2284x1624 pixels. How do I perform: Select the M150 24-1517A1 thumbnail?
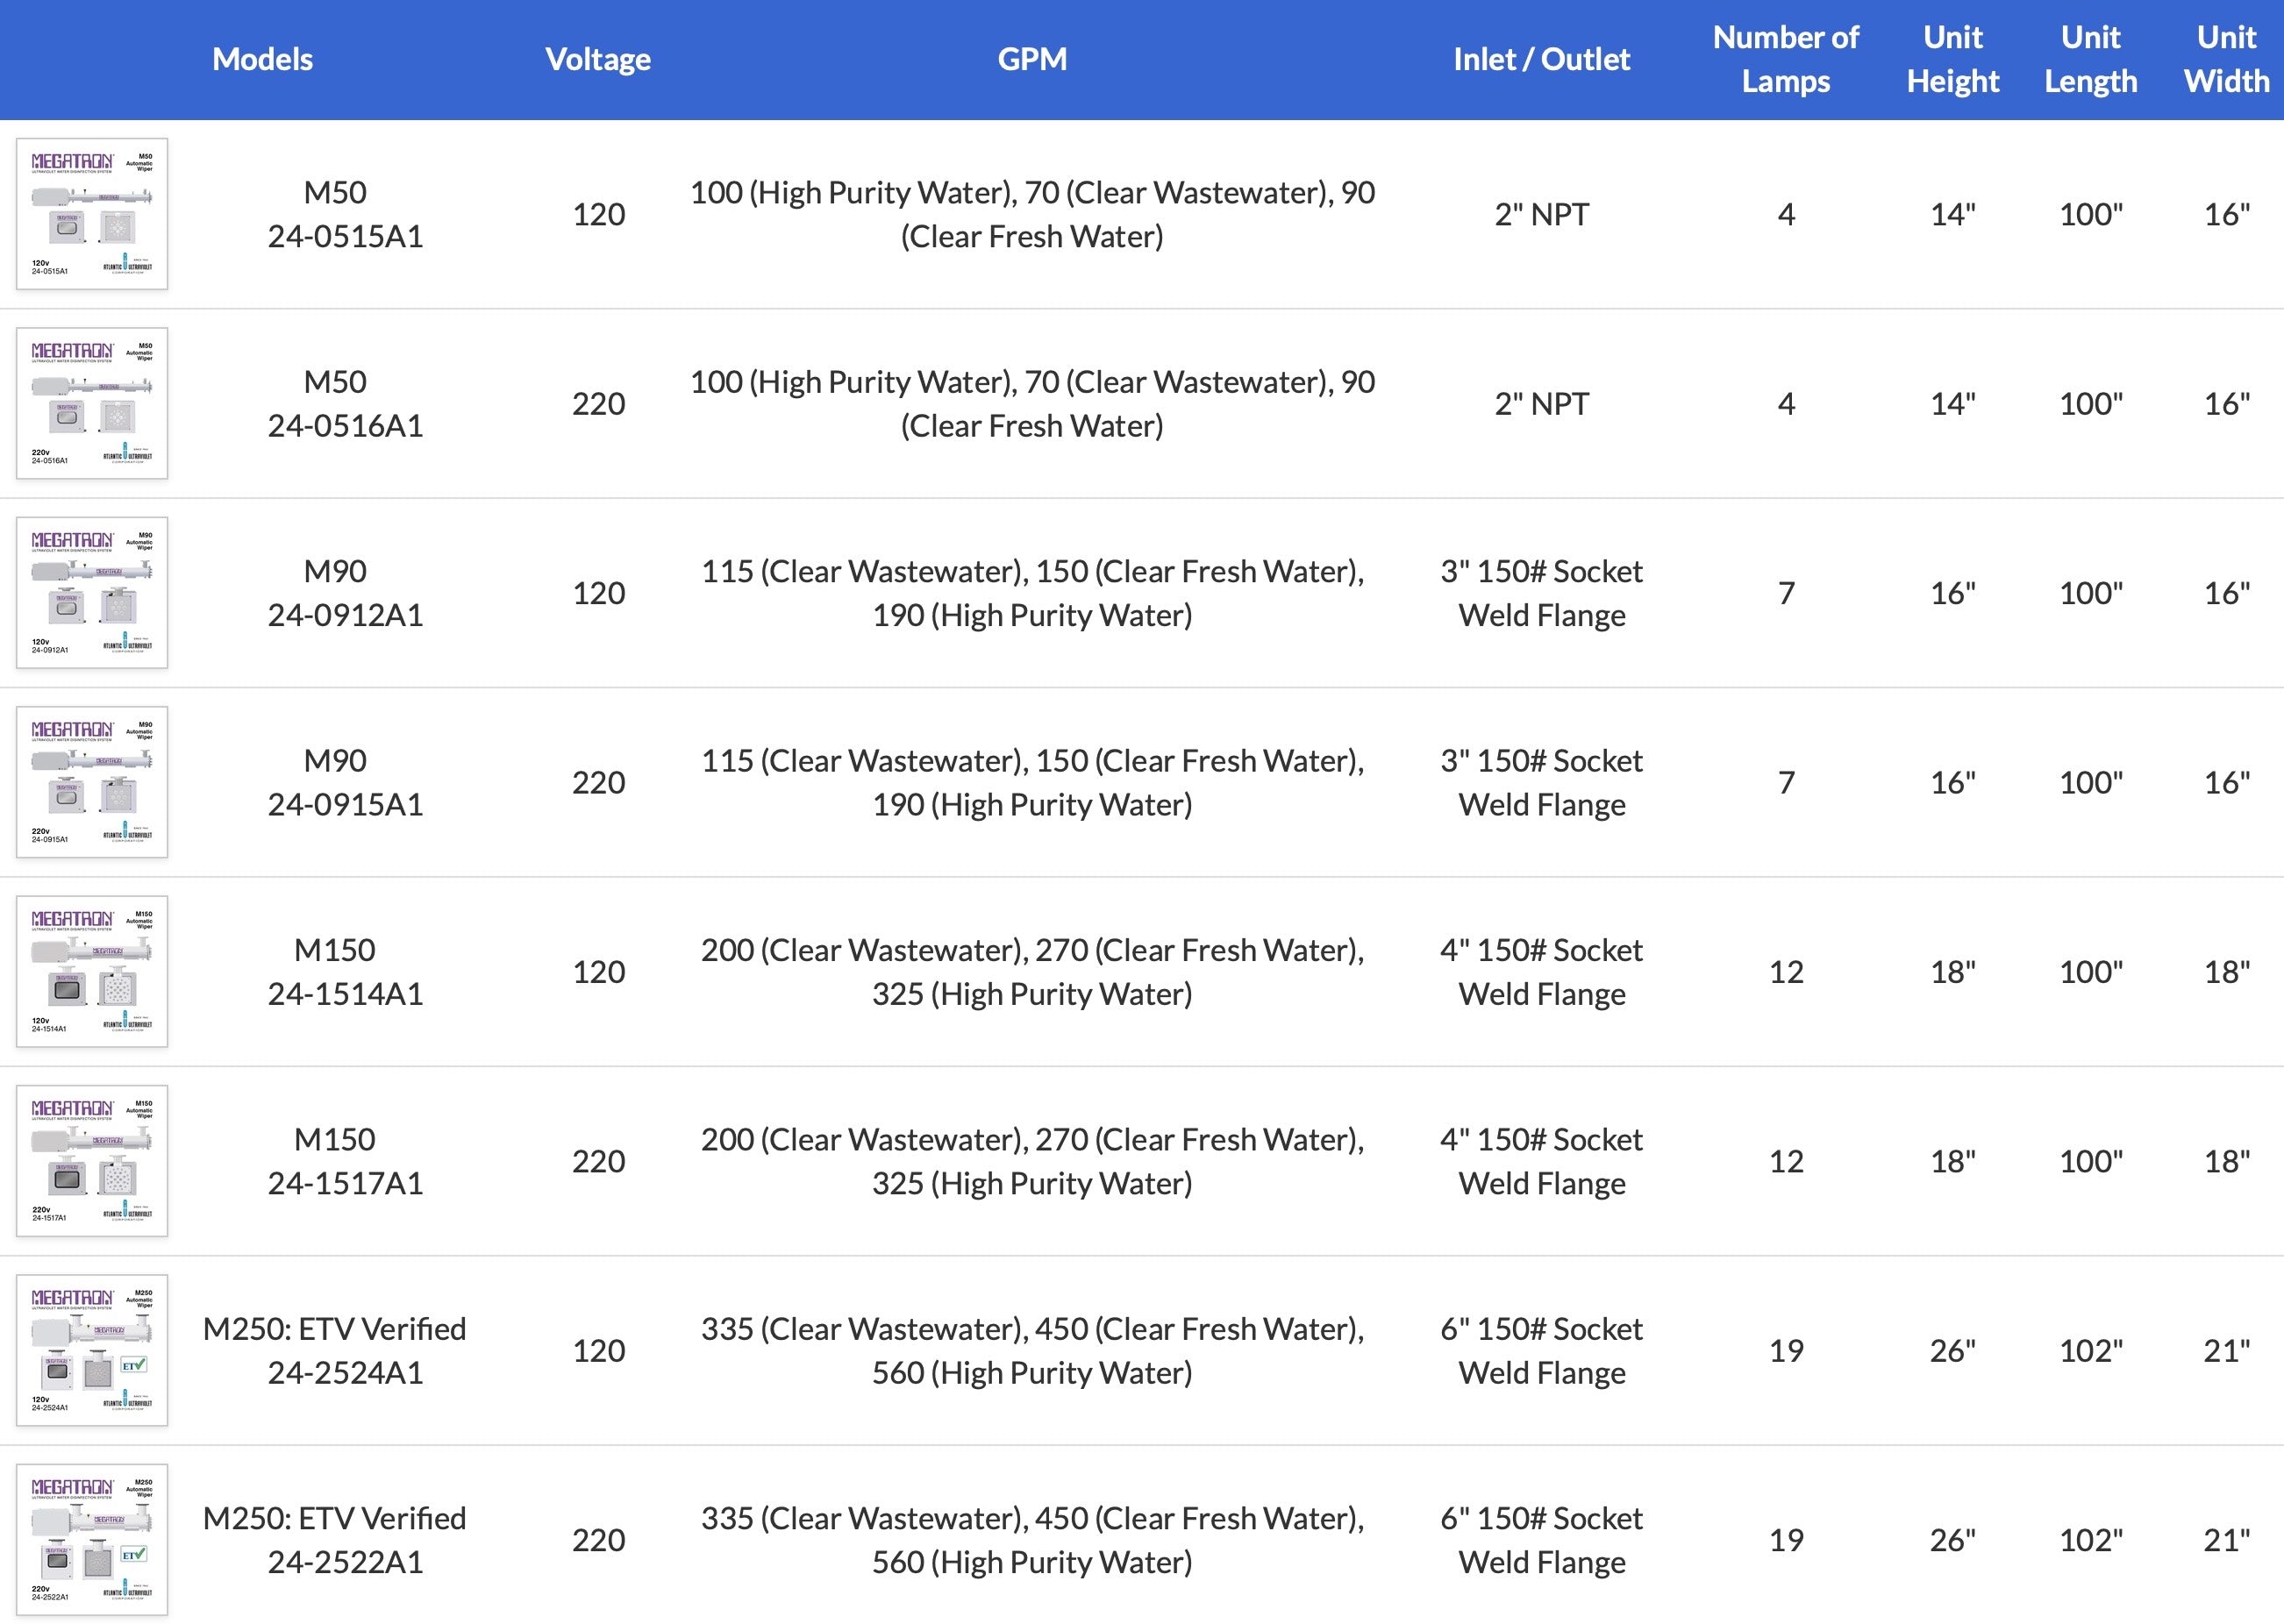click(92, 1161)
